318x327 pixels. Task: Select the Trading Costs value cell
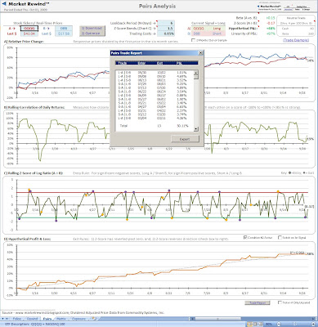pos(166,34)
